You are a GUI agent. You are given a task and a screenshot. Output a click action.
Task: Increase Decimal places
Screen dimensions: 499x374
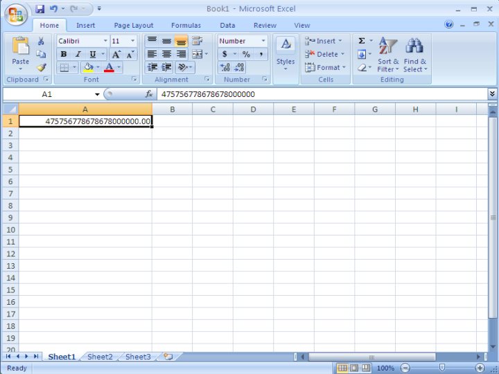point(225,67)
